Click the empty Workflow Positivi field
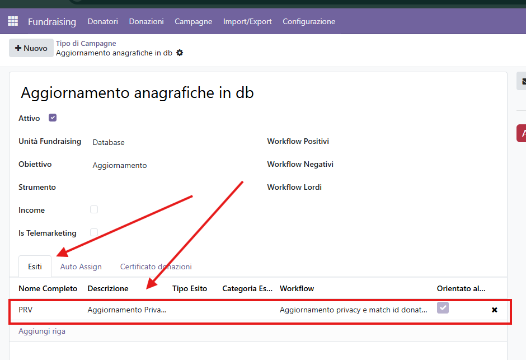 click(x=417, y=141)
